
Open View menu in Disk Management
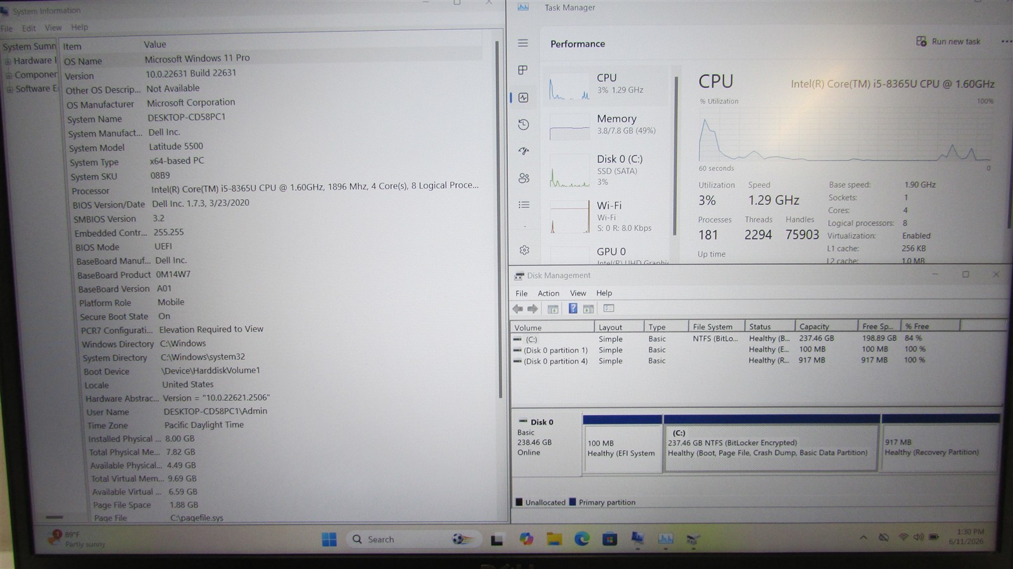578,293
